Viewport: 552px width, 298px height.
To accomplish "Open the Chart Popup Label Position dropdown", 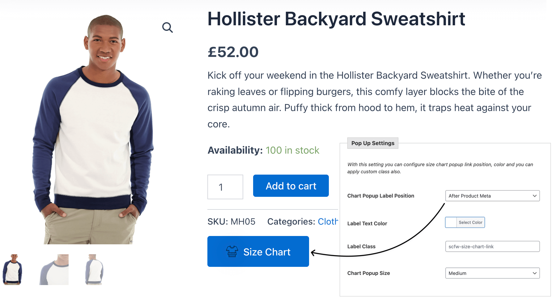I will point(492,196).
